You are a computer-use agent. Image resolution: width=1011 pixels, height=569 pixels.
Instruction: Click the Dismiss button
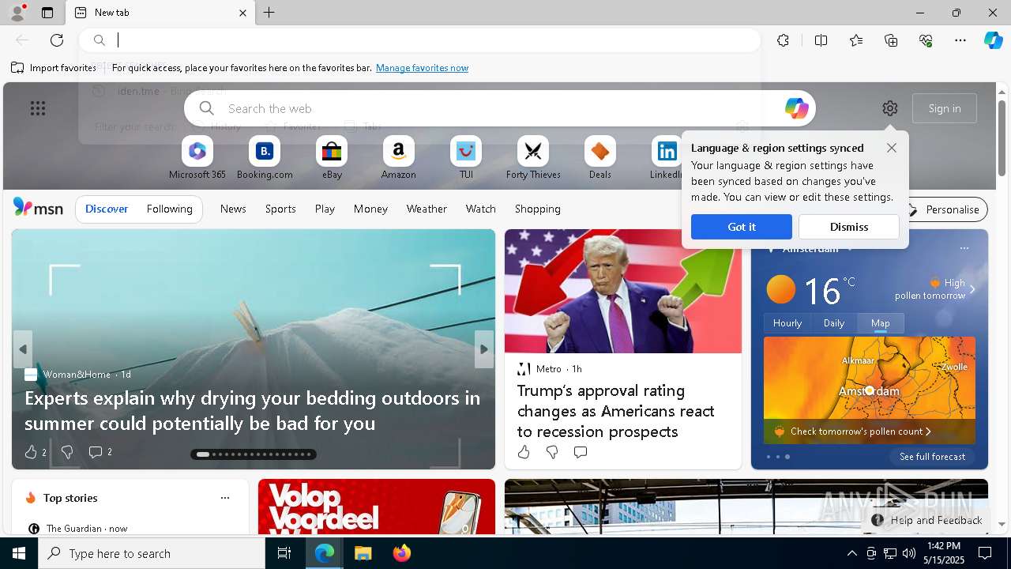(x=849, y=227)
